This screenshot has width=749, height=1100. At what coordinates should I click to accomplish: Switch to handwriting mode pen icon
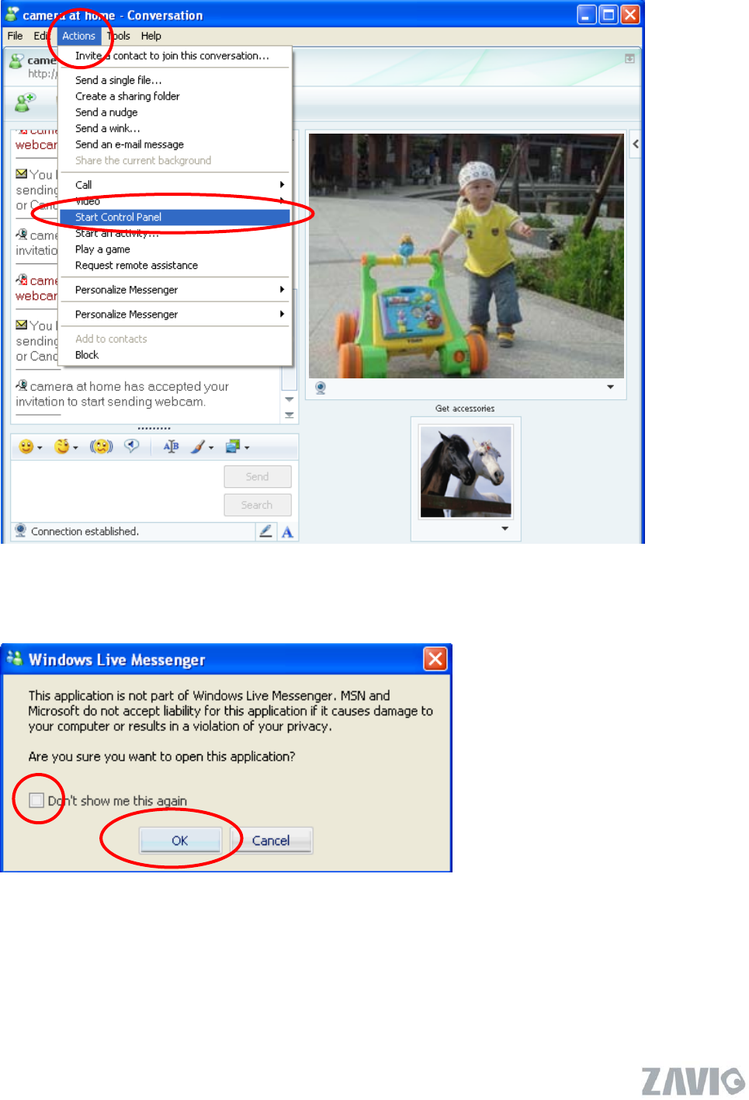click(x=265, y=531)
